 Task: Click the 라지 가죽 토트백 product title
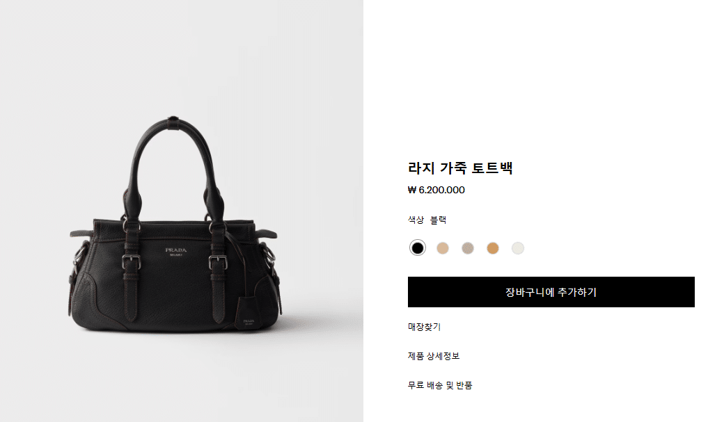[460, 168]
